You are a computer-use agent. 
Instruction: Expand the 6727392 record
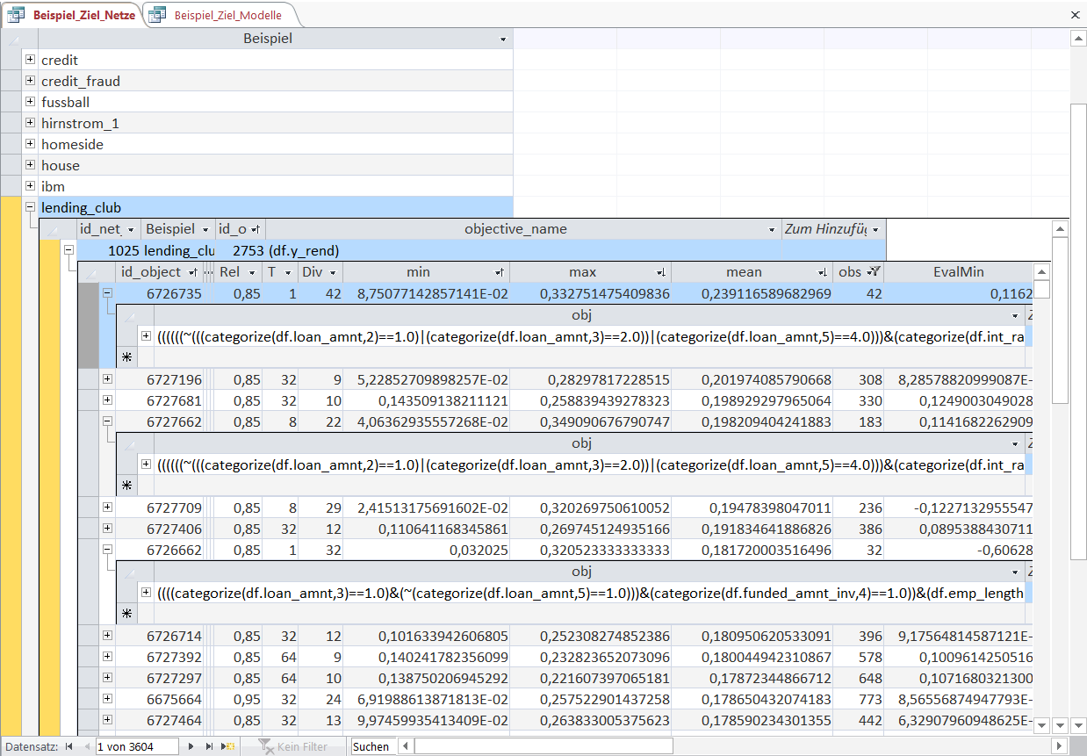[x=107, y=657]
